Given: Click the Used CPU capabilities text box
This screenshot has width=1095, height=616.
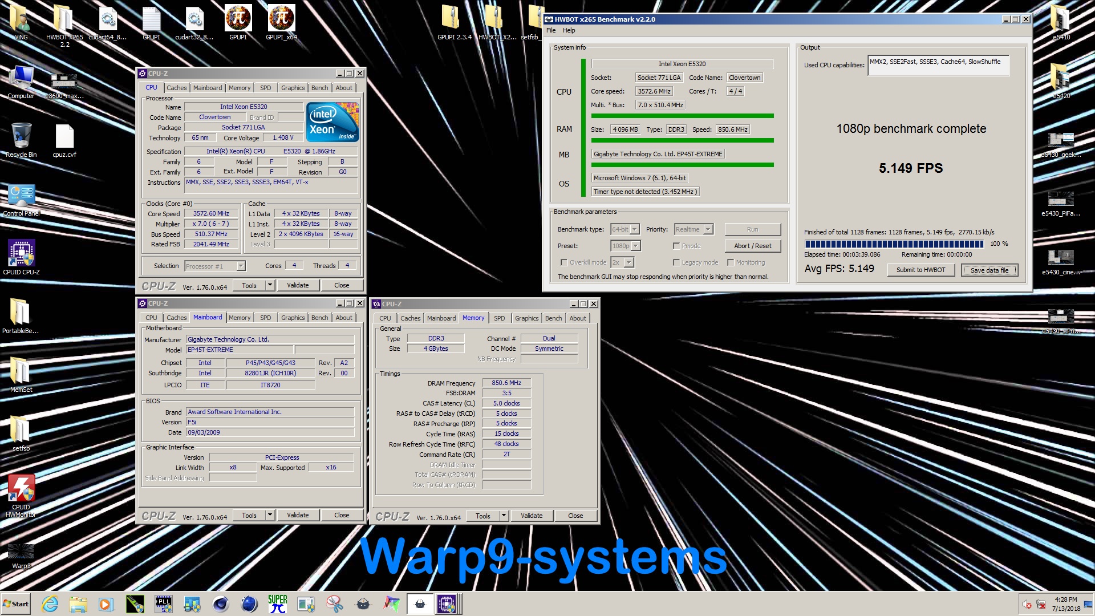Looking at the screenshot, I should tap(938, 66).
